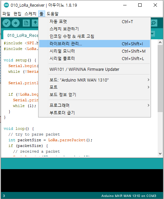Screen dimensions: 164x199
Task: Click the line 'int packetSize = LoRa.parsePacket();'
Action: pyautogui.click(x=50, y=140)
